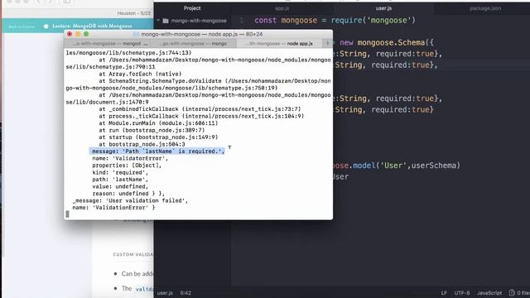The image size is (530, 298).
Task: Minimize terminal with the yellow button
Action: pos(78,34)
